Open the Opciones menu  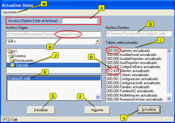(9, 12)
